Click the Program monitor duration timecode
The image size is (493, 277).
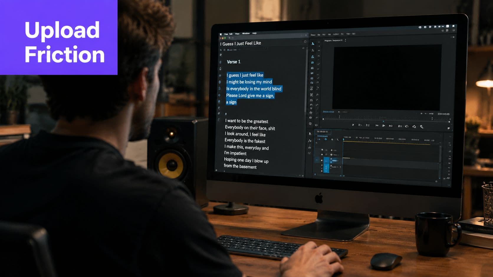click(x=443, y=114)
